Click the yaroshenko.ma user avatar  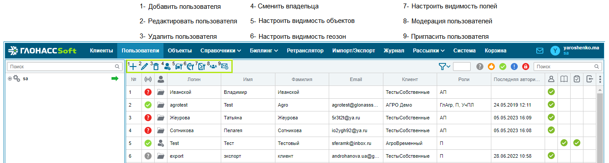pyautogui.click(x=555, y=51)
